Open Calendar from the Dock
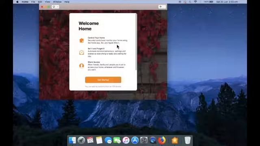 [x=90, y=140]
